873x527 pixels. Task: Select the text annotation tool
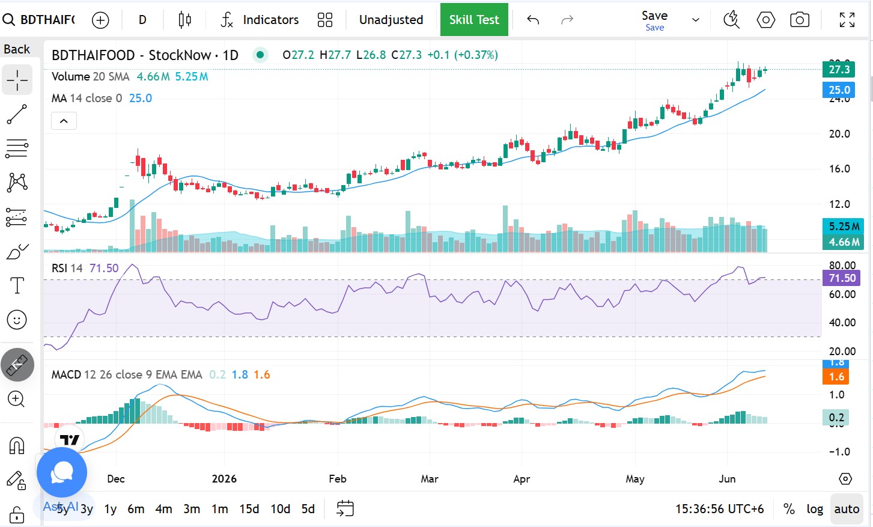(x=17, y=285)
